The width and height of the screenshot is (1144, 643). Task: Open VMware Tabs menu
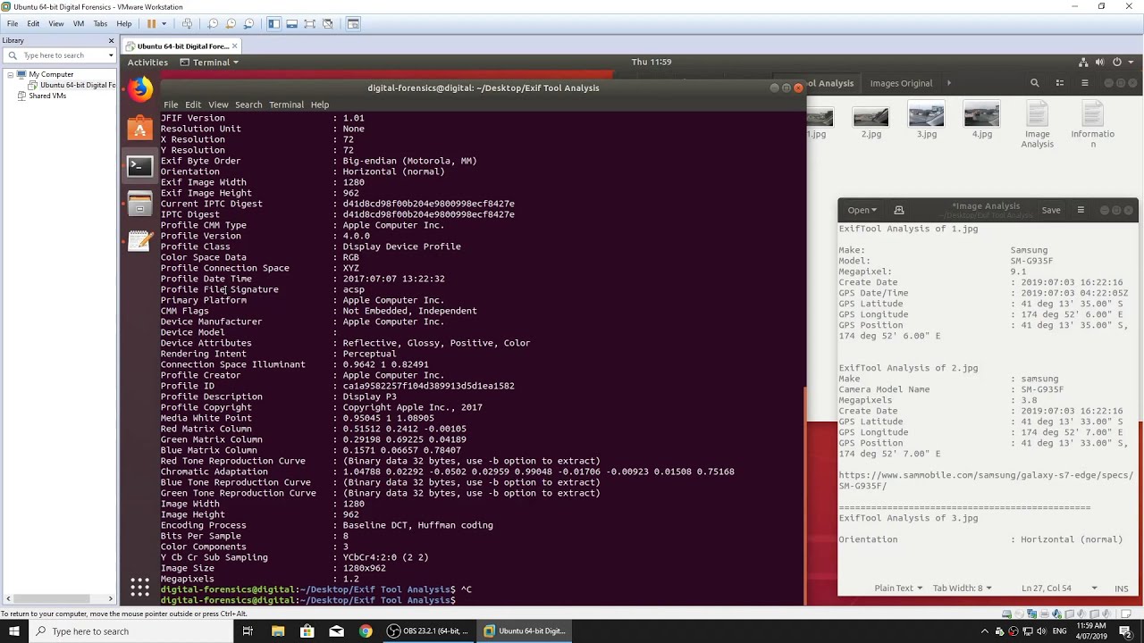pos(100,24)
